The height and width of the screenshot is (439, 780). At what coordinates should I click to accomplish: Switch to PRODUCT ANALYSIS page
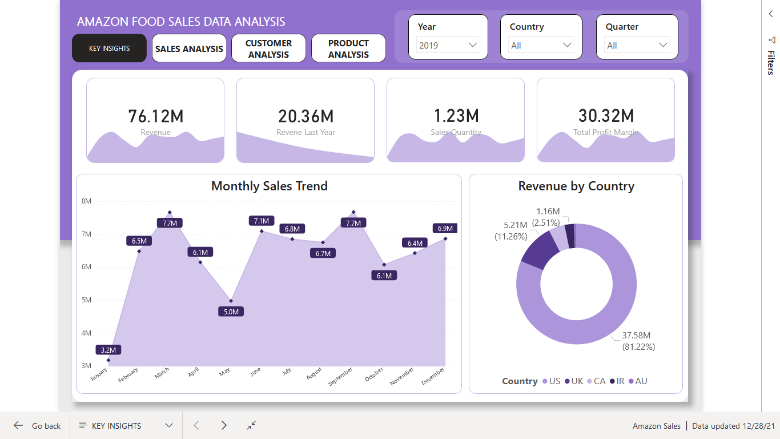click(x=348, y=49)
